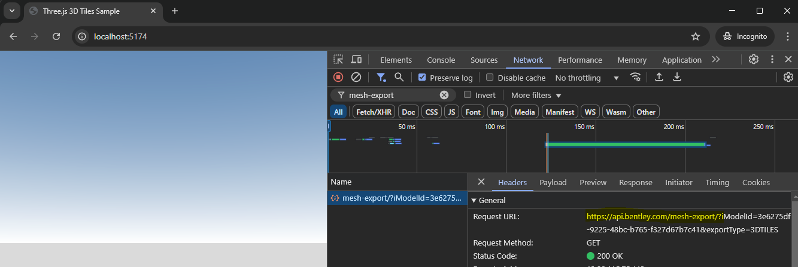Screen dimensions: 798x267
Task: Open the Response tab of request
Action: point(635,182)
